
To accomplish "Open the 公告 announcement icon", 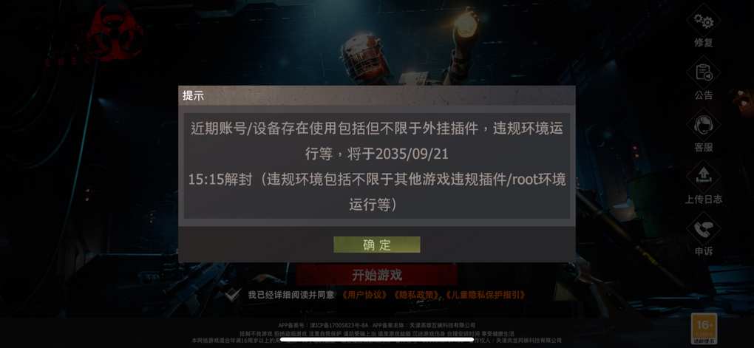I will click(x=703, y=73).
